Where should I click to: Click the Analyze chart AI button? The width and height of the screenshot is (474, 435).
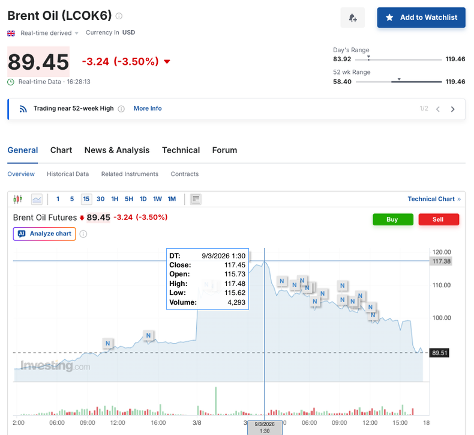click(44, 234)
